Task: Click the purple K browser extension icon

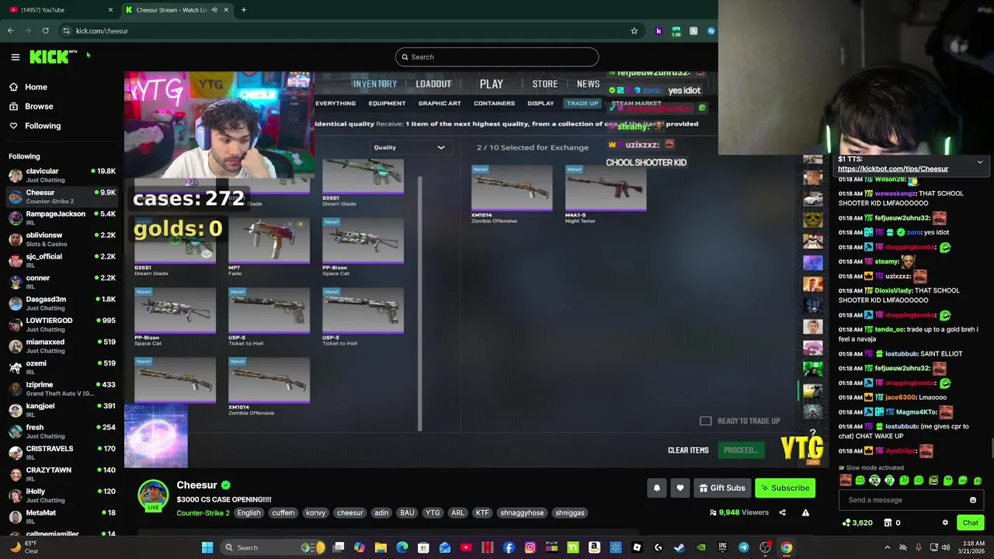Action: (659, 31)
